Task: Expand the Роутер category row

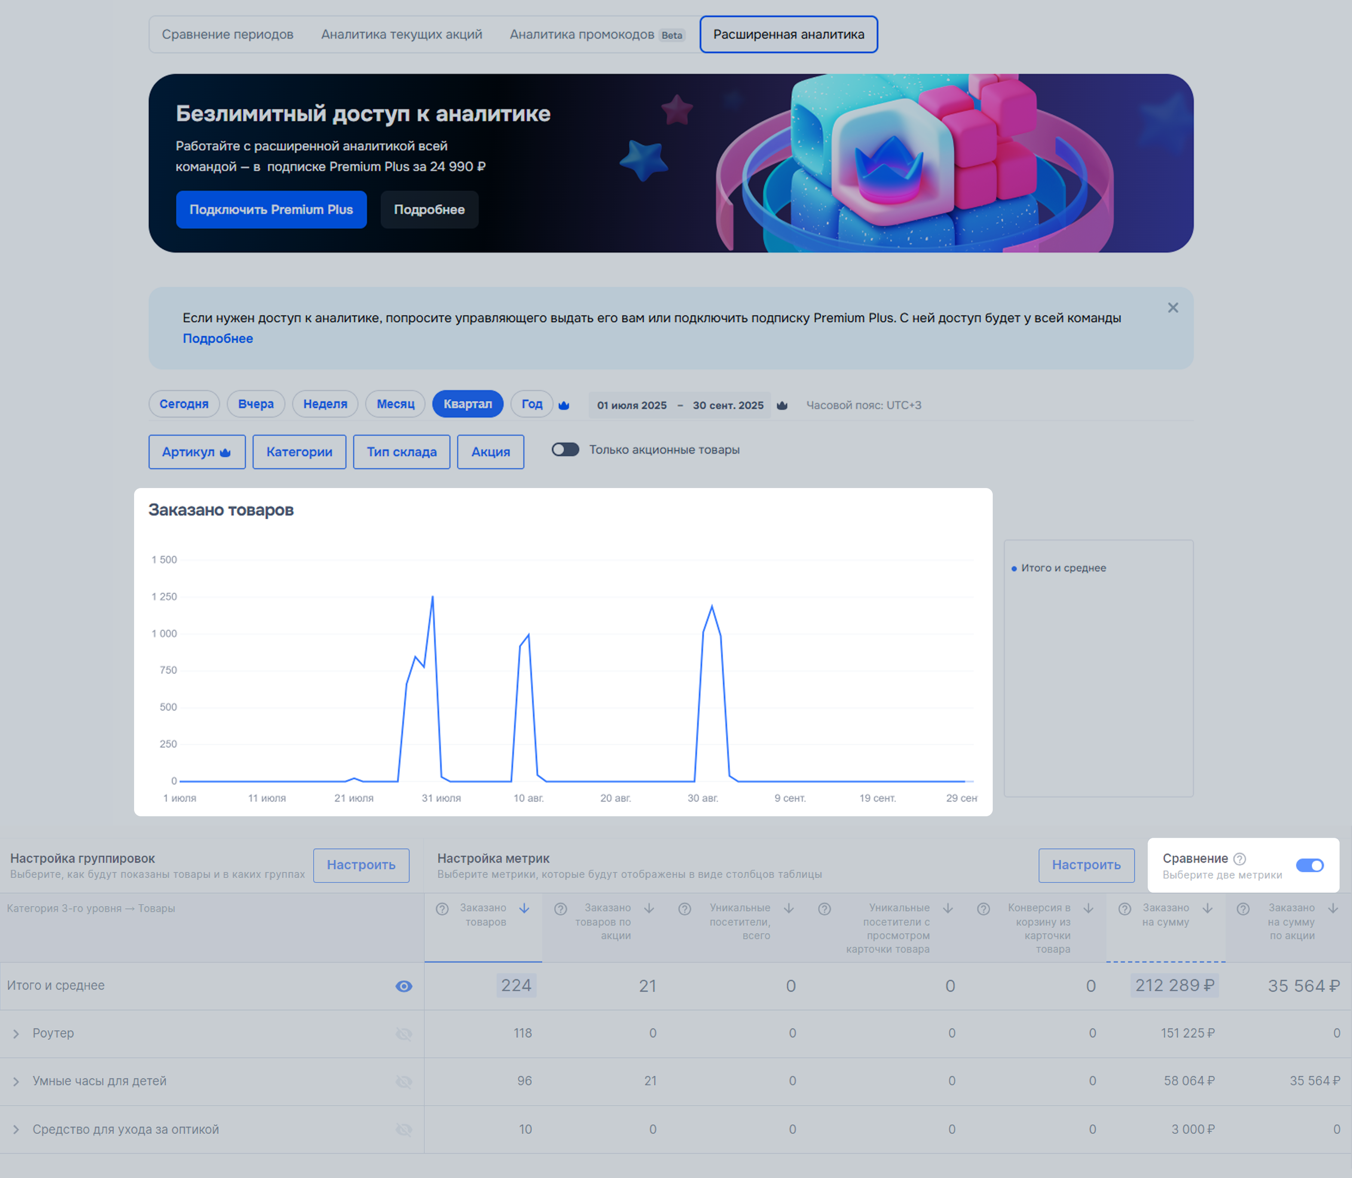Action: click(16, 1034)
